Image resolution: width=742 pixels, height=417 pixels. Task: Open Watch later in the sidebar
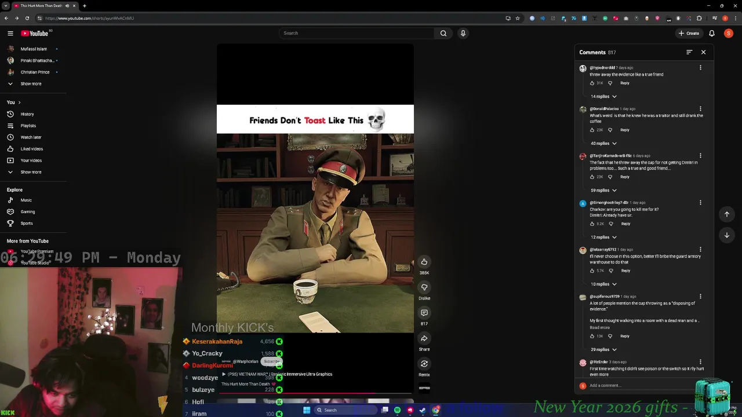click(x=32, y=137)
